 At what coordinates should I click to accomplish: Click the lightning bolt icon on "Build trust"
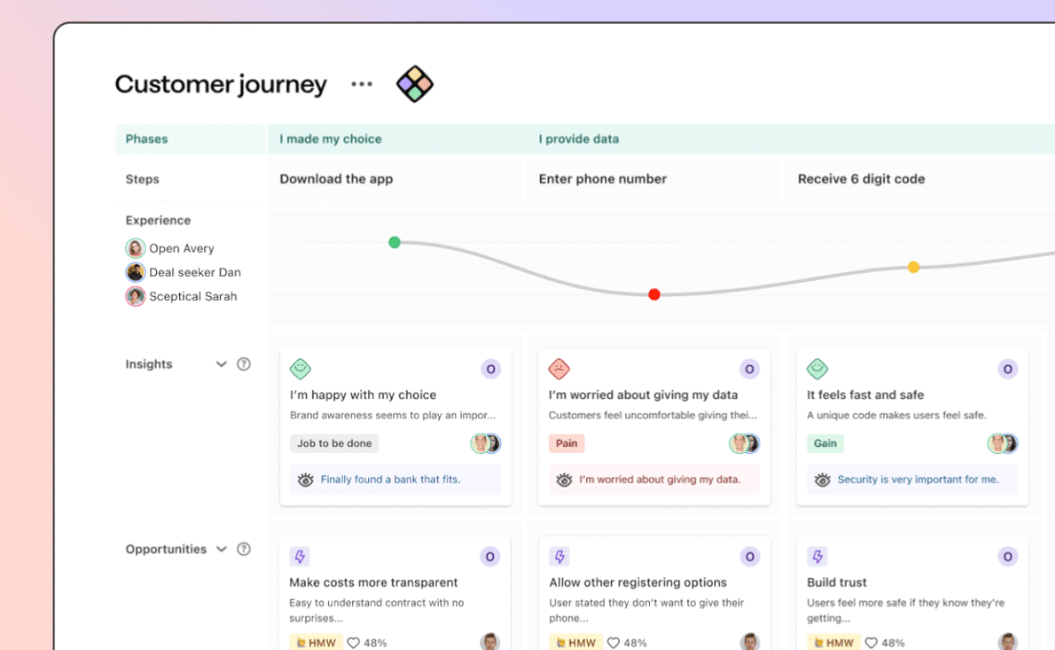(x=817, y=556)
